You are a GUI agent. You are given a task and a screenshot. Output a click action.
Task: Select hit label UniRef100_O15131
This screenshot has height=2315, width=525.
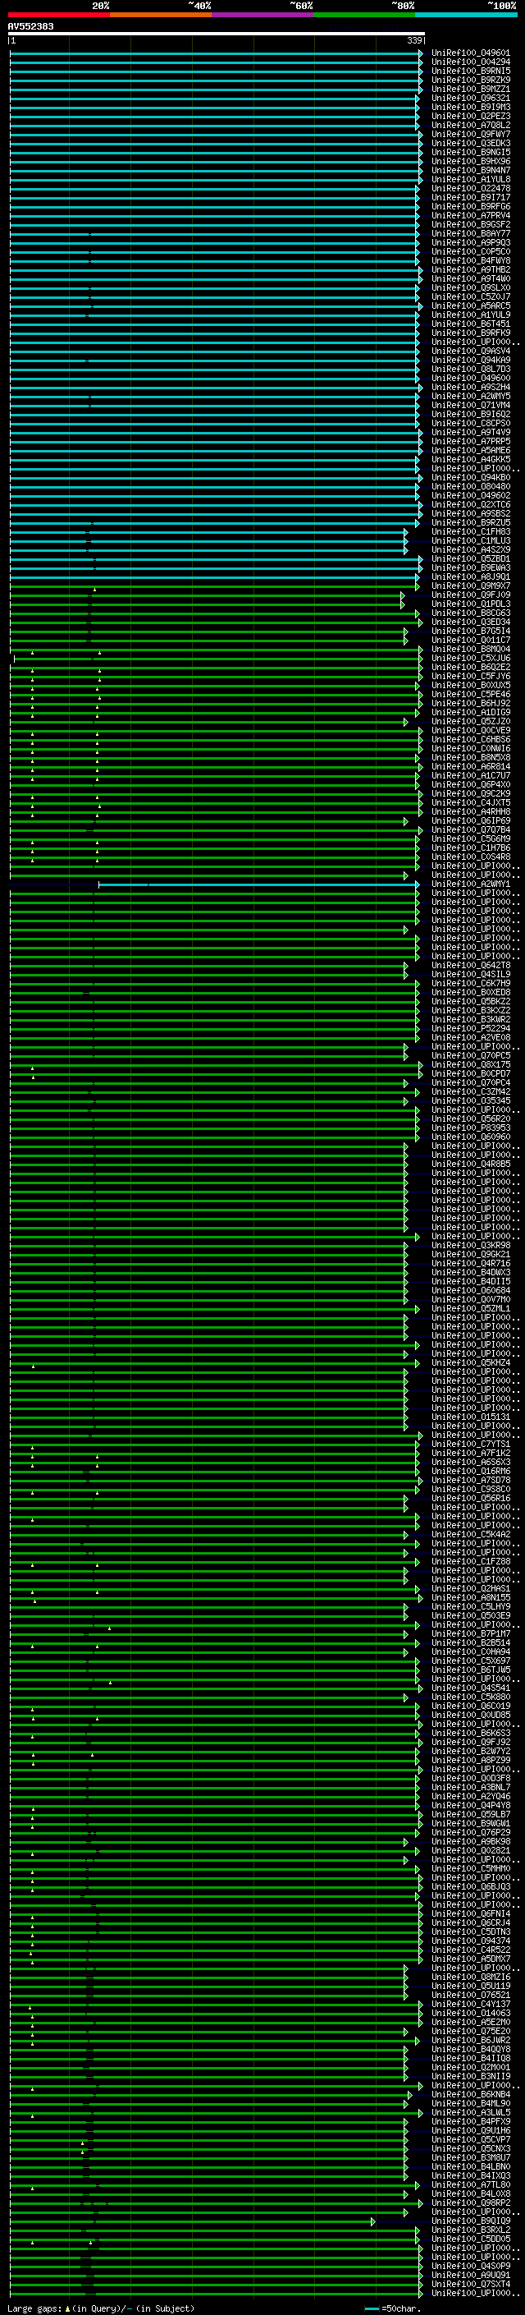pyautogui.click(x=470, y=1417)
